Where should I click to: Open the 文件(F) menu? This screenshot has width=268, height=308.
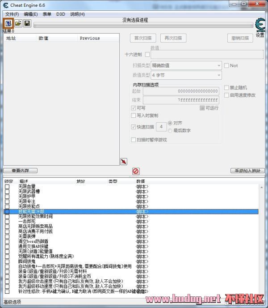[x=12, y=14]
